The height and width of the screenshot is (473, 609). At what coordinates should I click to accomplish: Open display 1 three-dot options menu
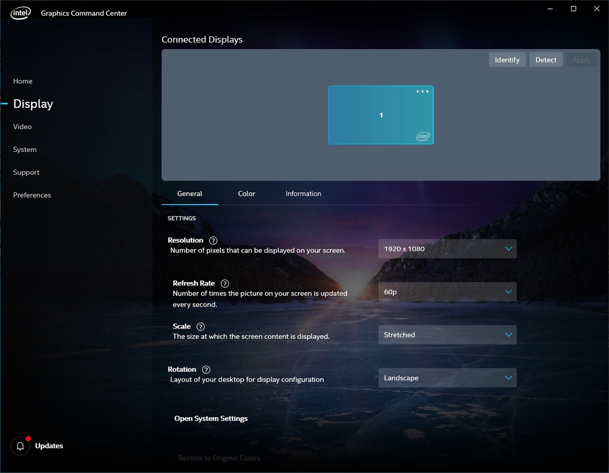tap(422, 92)
